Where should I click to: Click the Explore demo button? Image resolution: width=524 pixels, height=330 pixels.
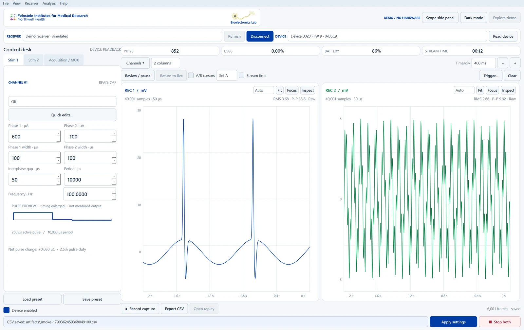(x=505, y=18)
